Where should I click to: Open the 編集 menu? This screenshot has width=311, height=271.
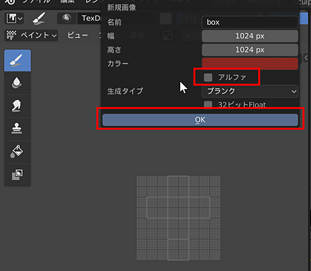(67, 1)
